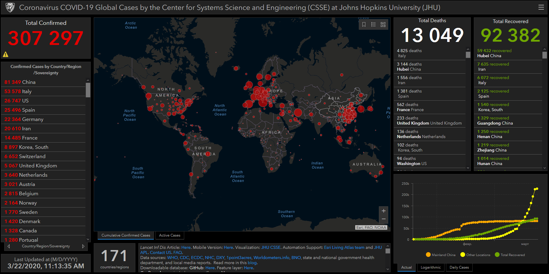Open the basemap gallery grid
This screenshot has height=274, width=549.
click(x=383, y=25)
